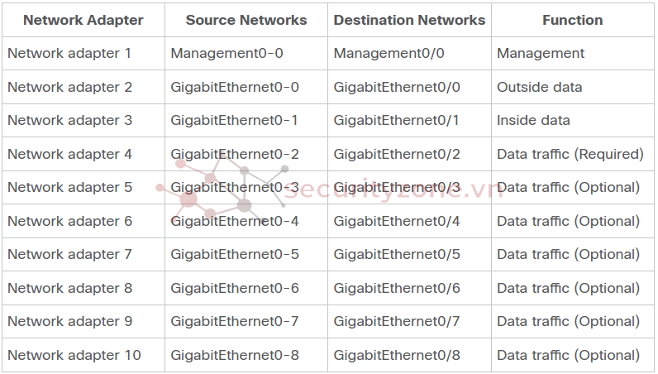Screen dimensions: 658x374
Task: Select the Network adapter 8 cell
Action: click(x=83, y=288)
